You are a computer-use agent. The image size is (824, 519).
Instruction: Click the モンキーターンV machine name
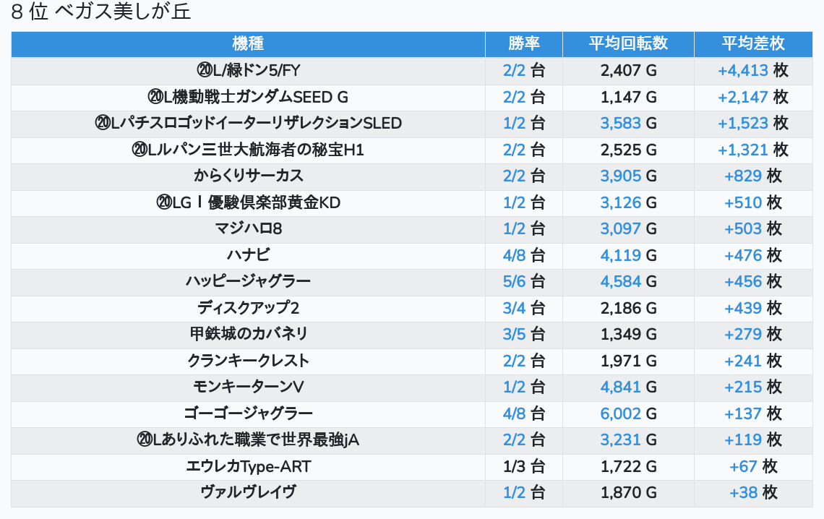pyautogui.click(x=248, y=387)
